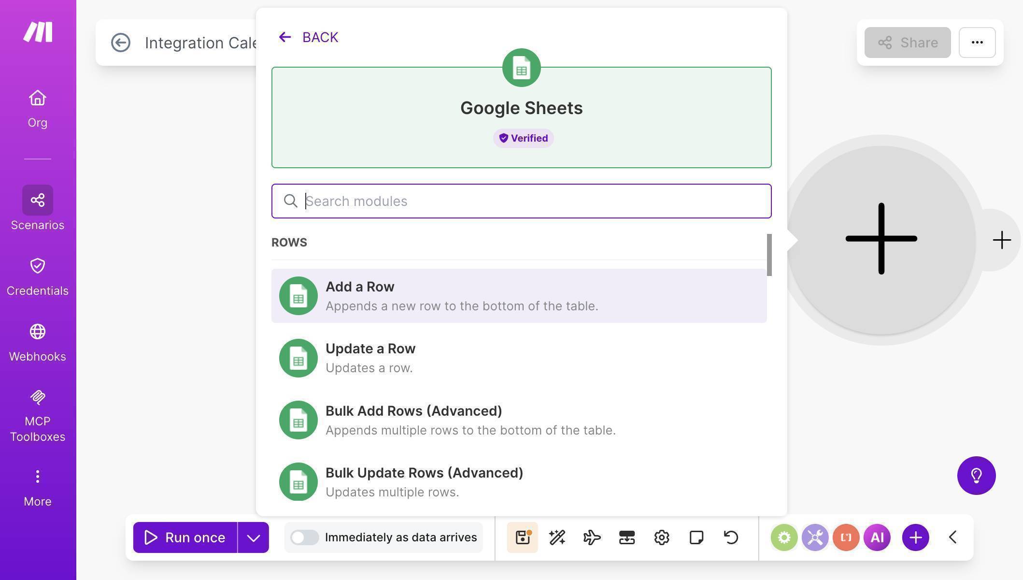Click inside the Search modules field
Viewport: 1023px width, 580px height.
point(521,201)
